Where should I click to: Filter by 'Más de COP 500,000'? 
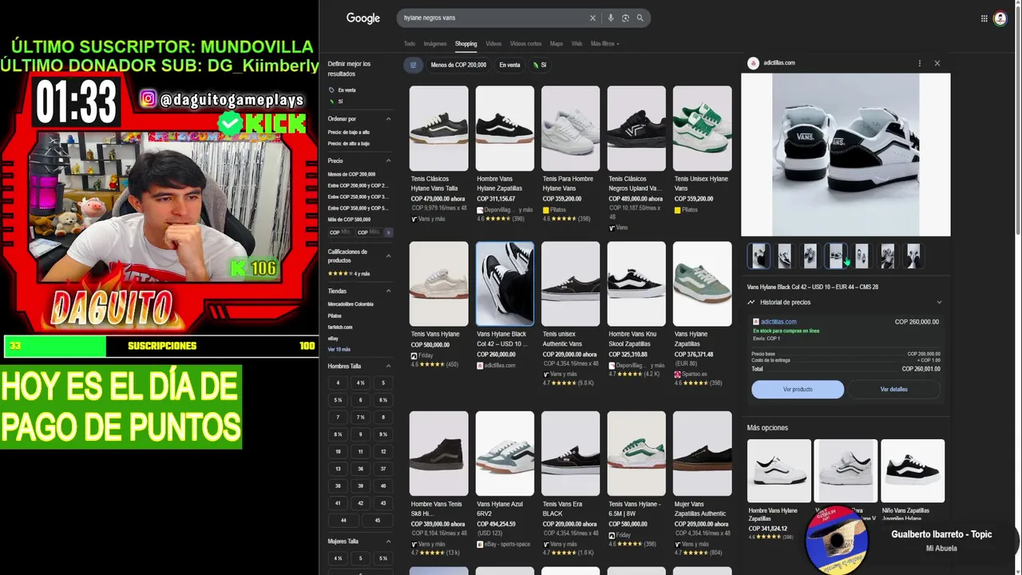click(350, 220)
